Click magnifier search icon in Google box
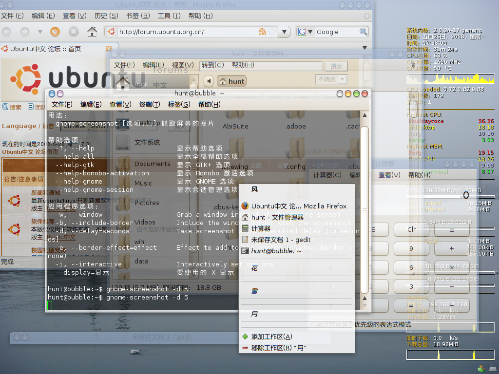The image size is (499, 374). [x=363, y=32]
